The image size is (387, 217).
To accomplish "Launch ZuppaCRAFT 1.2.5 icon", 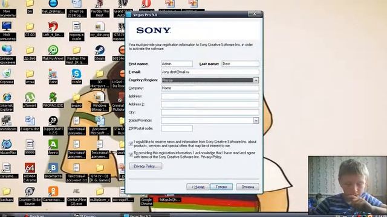I will (x=53, y=121).
